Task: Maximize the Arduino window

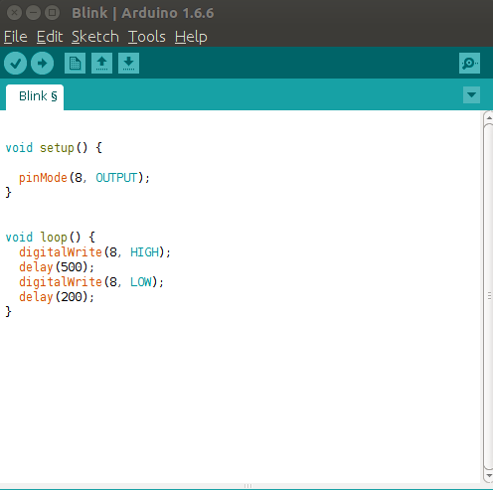Action: tap(52, 13)
